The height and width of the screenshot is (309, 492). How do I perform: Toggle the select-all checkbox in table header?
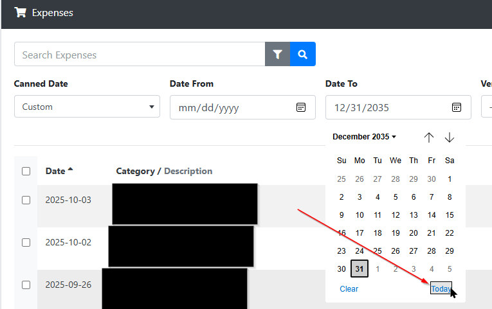[26, 171]
